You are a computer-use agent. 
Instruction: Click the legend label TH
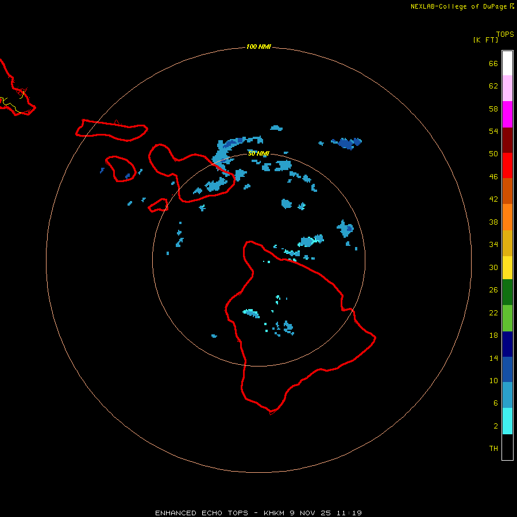click(493, 448)
